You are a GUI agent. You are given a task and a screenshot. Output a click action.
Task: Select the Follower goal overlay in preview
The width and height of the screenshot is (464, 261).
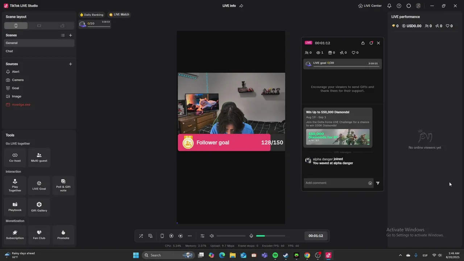[x=231, y=142]
